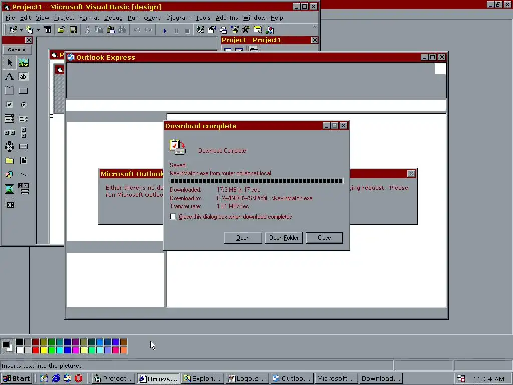Viewport: 513px width, 385px height.
Task: Click the Open Project folder icon
Action: tap(61, 30)
